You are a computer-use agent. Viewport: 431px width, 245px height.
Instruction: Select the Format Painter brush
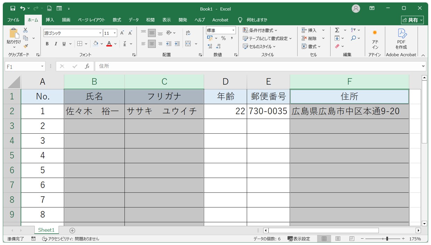(x=25, y=46)
